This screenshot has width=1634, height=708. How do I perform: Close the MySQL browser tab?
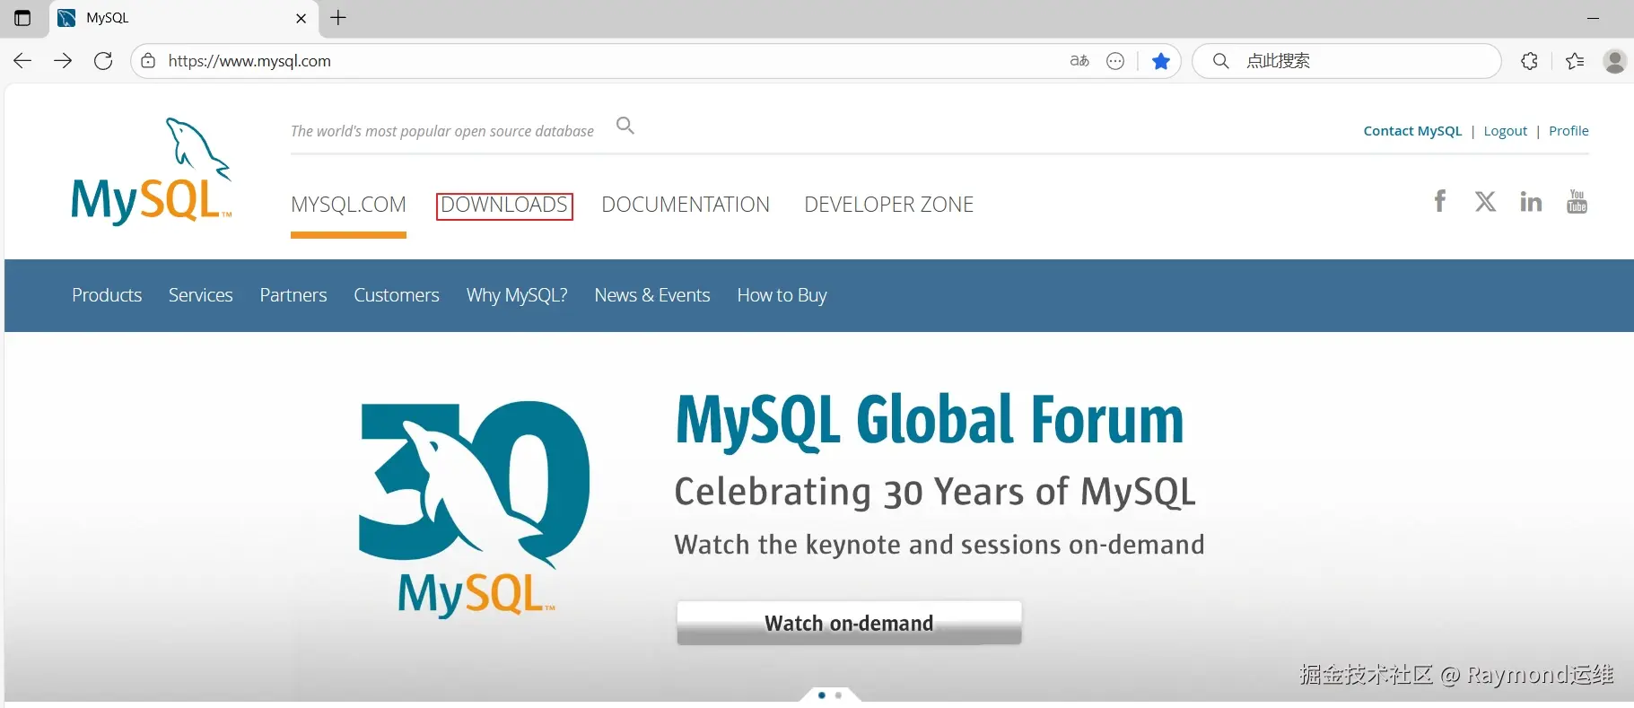click(301, 18)
